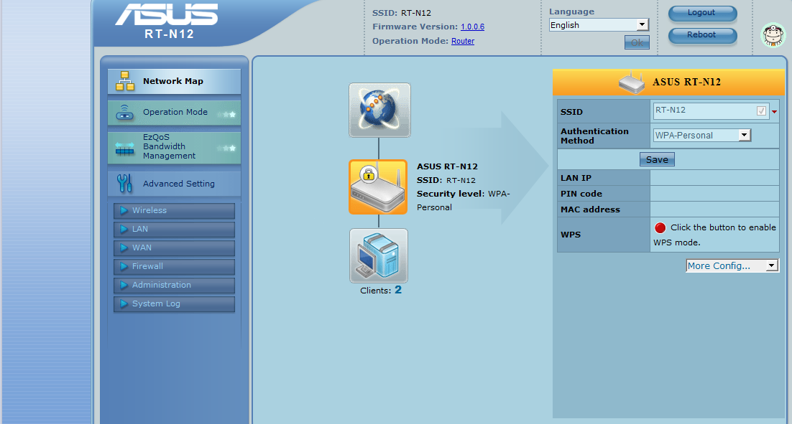
Task: Click the Internet globe icon
Action: point(379,110)
